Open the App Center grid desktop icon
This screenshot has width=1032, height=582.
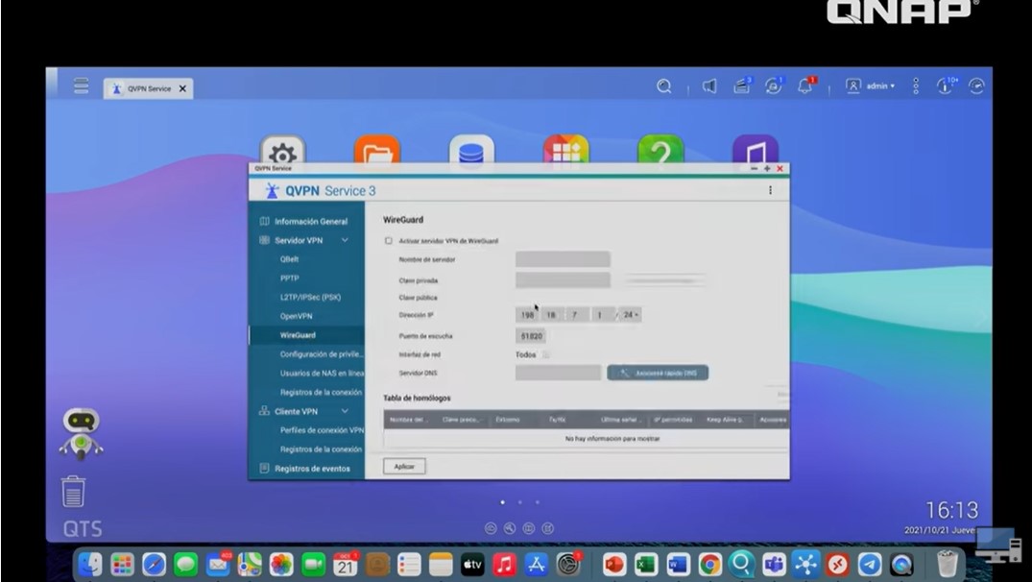pyautogui.click(x=566, y=150)
